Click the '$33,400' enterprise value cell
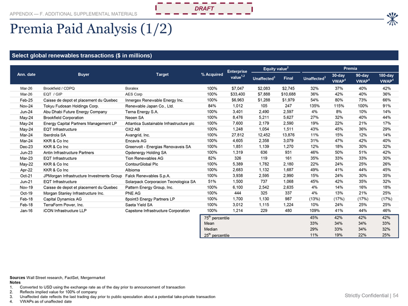 (237, 94)
